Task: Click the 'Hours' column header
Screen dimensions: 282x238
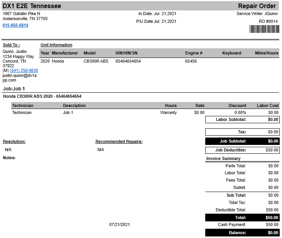Action: point(171,105)
